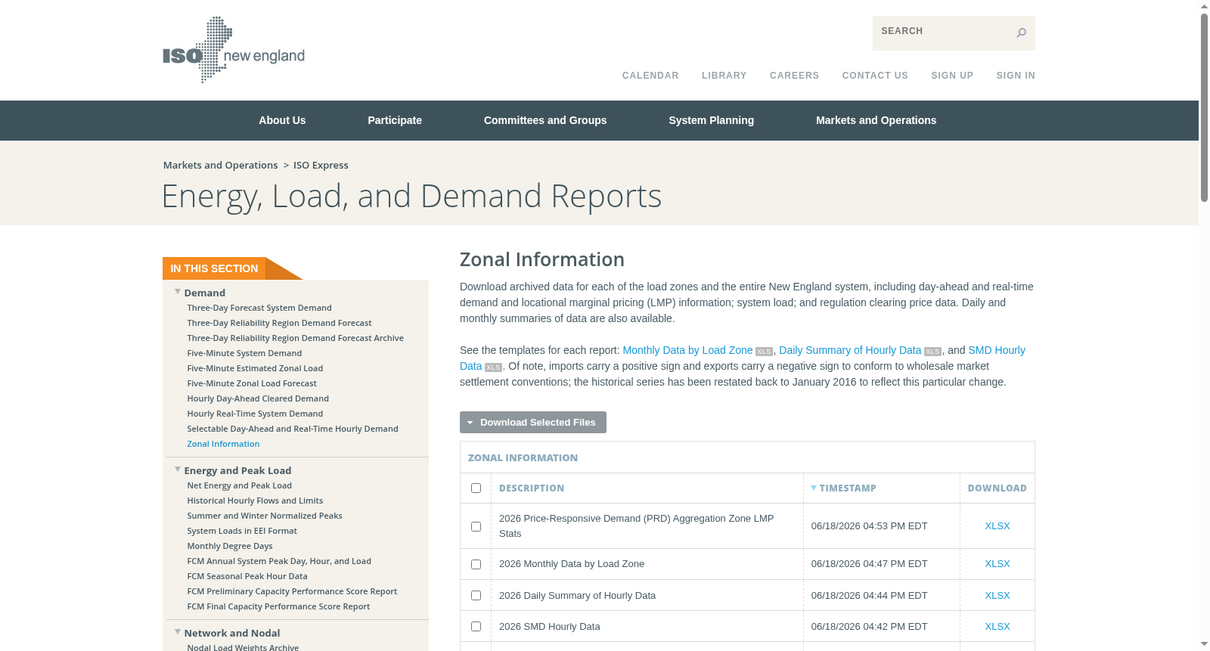Check the 2026 Monthly Data by Load Zone checkbox

476,564
